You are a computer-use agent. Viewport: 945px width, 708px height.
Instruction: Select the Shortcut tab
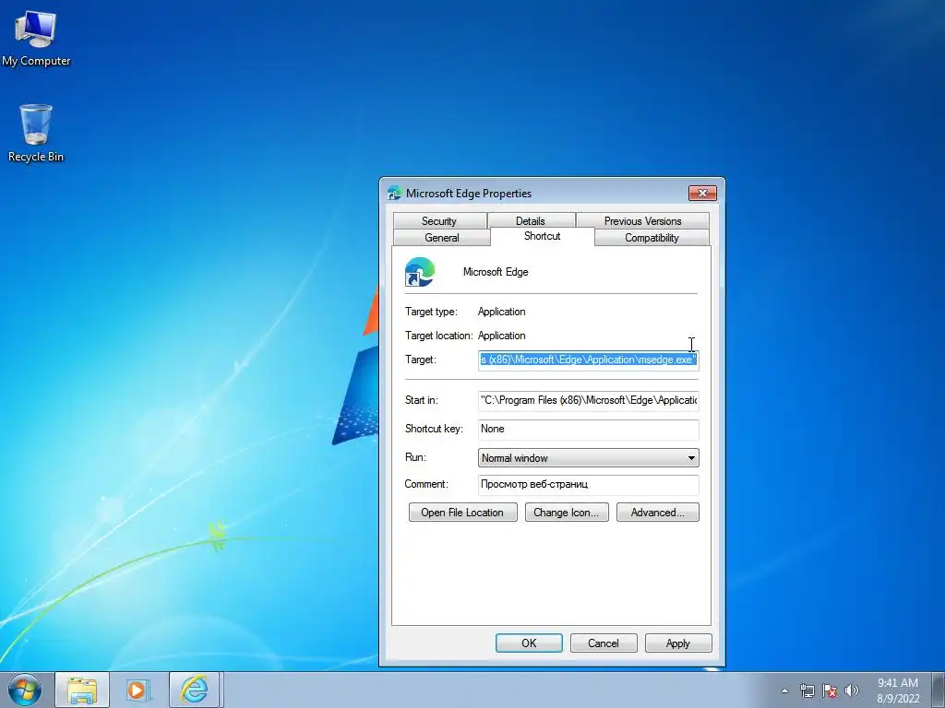pyautogui.click(x=543, y=236)
